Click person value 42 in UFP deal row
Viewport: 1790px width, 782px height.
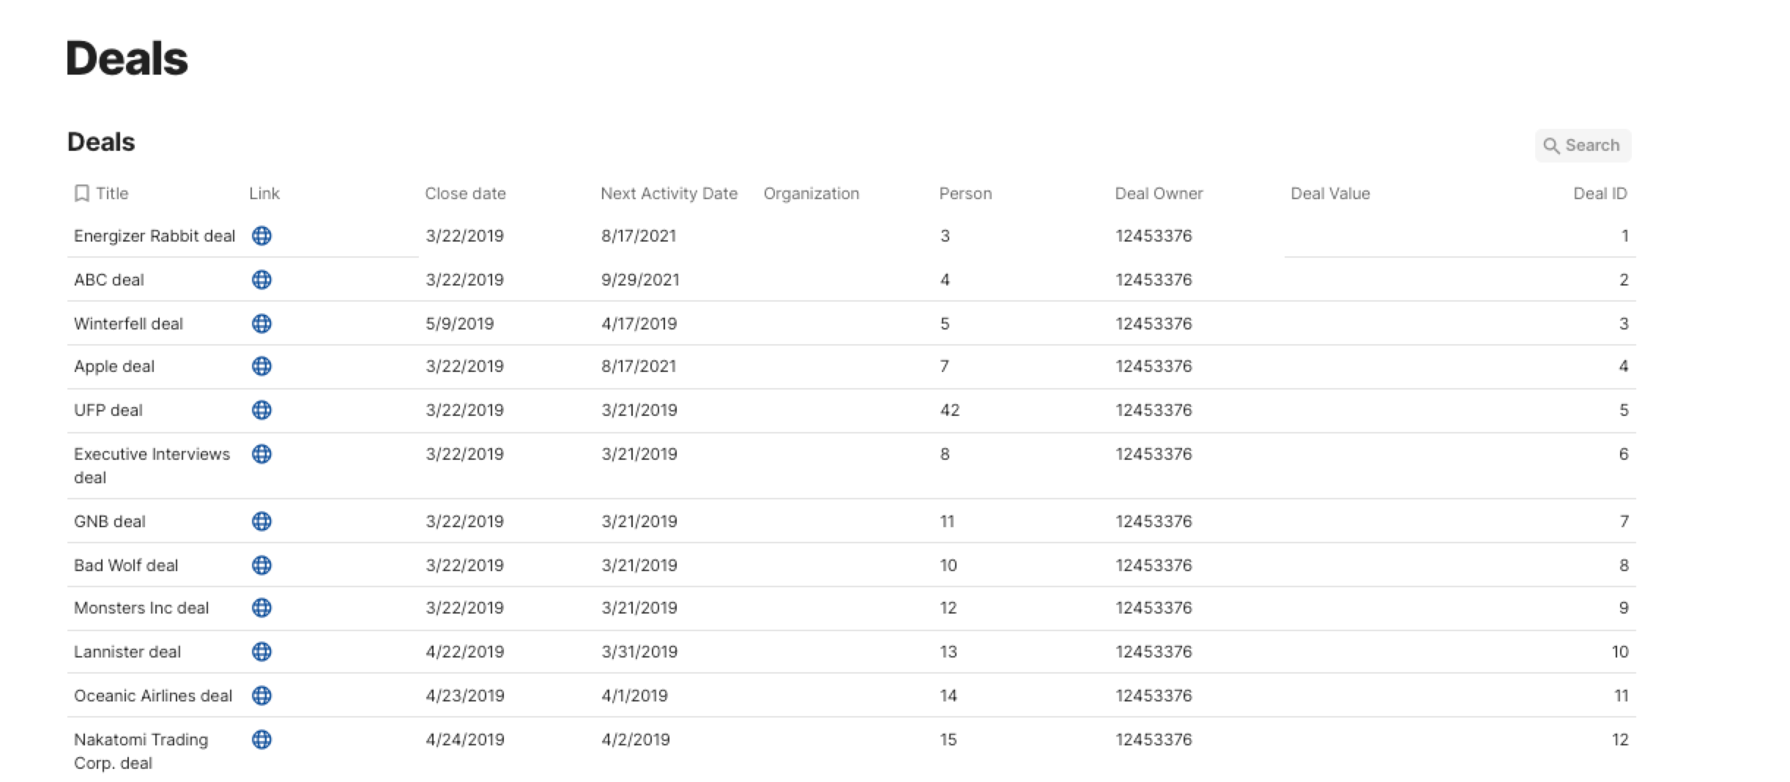[950, 410]
